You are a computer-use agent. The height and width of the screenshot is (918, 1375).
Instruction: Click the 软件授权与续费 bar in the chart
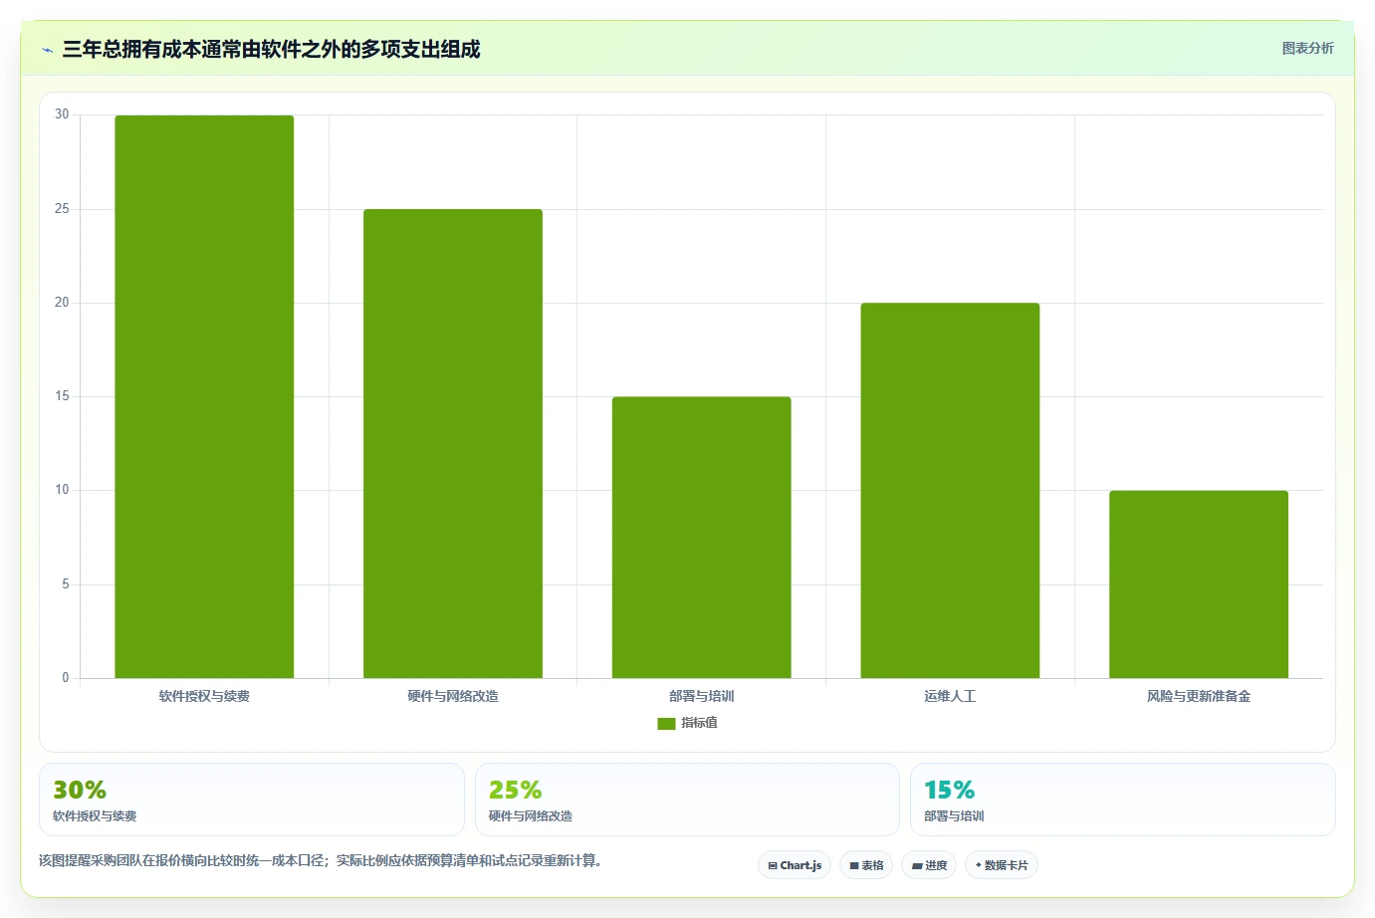pos(204,396)
